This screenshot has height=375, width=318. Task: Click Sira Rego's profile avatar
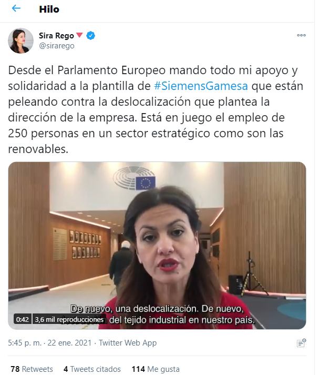tap(21, 40)
